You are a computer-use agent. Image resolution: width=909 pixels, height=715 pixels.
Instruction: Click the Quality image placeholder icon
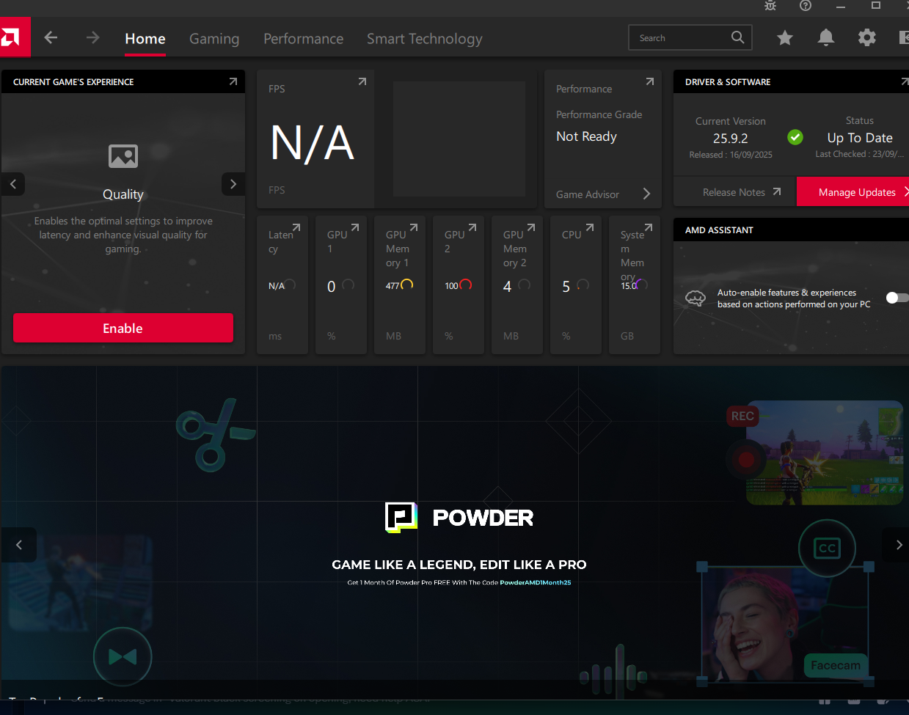coord(123,155)
